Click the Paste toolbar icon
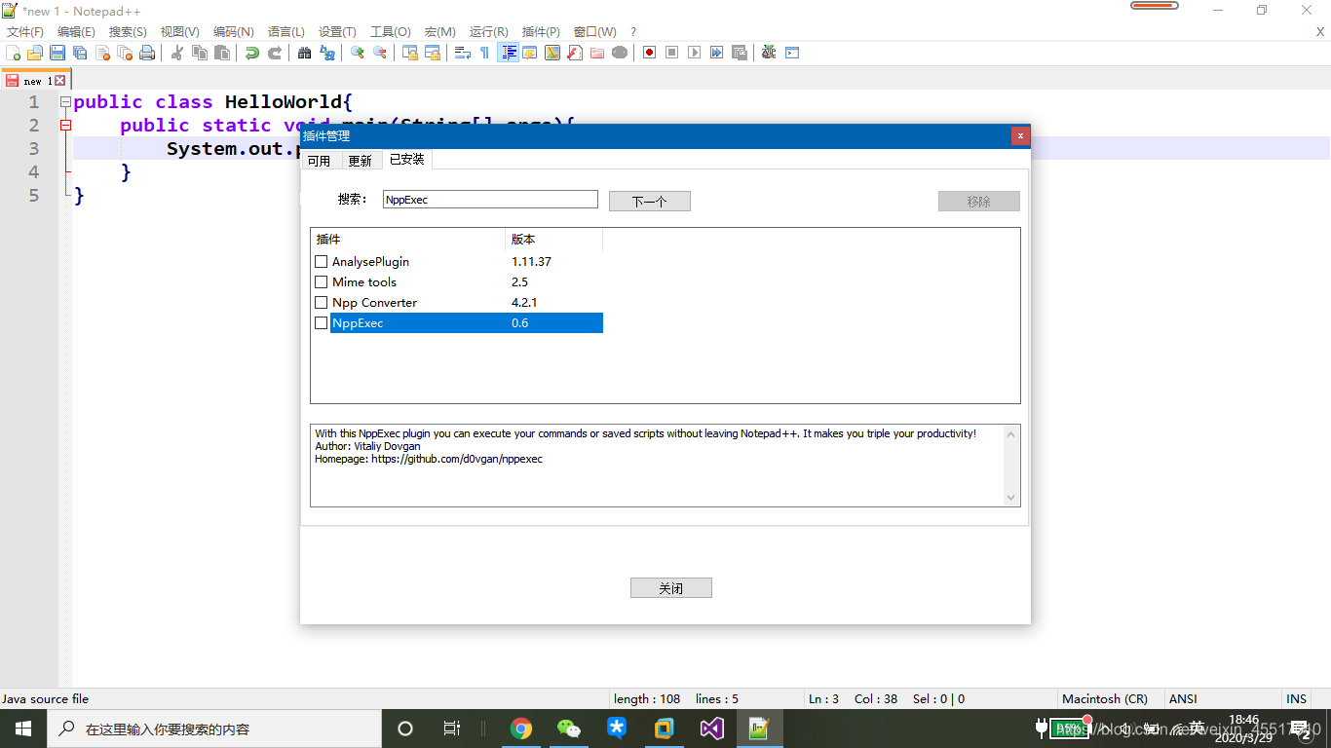This screenshot has width=1331, height=748. tap(222, 53)
